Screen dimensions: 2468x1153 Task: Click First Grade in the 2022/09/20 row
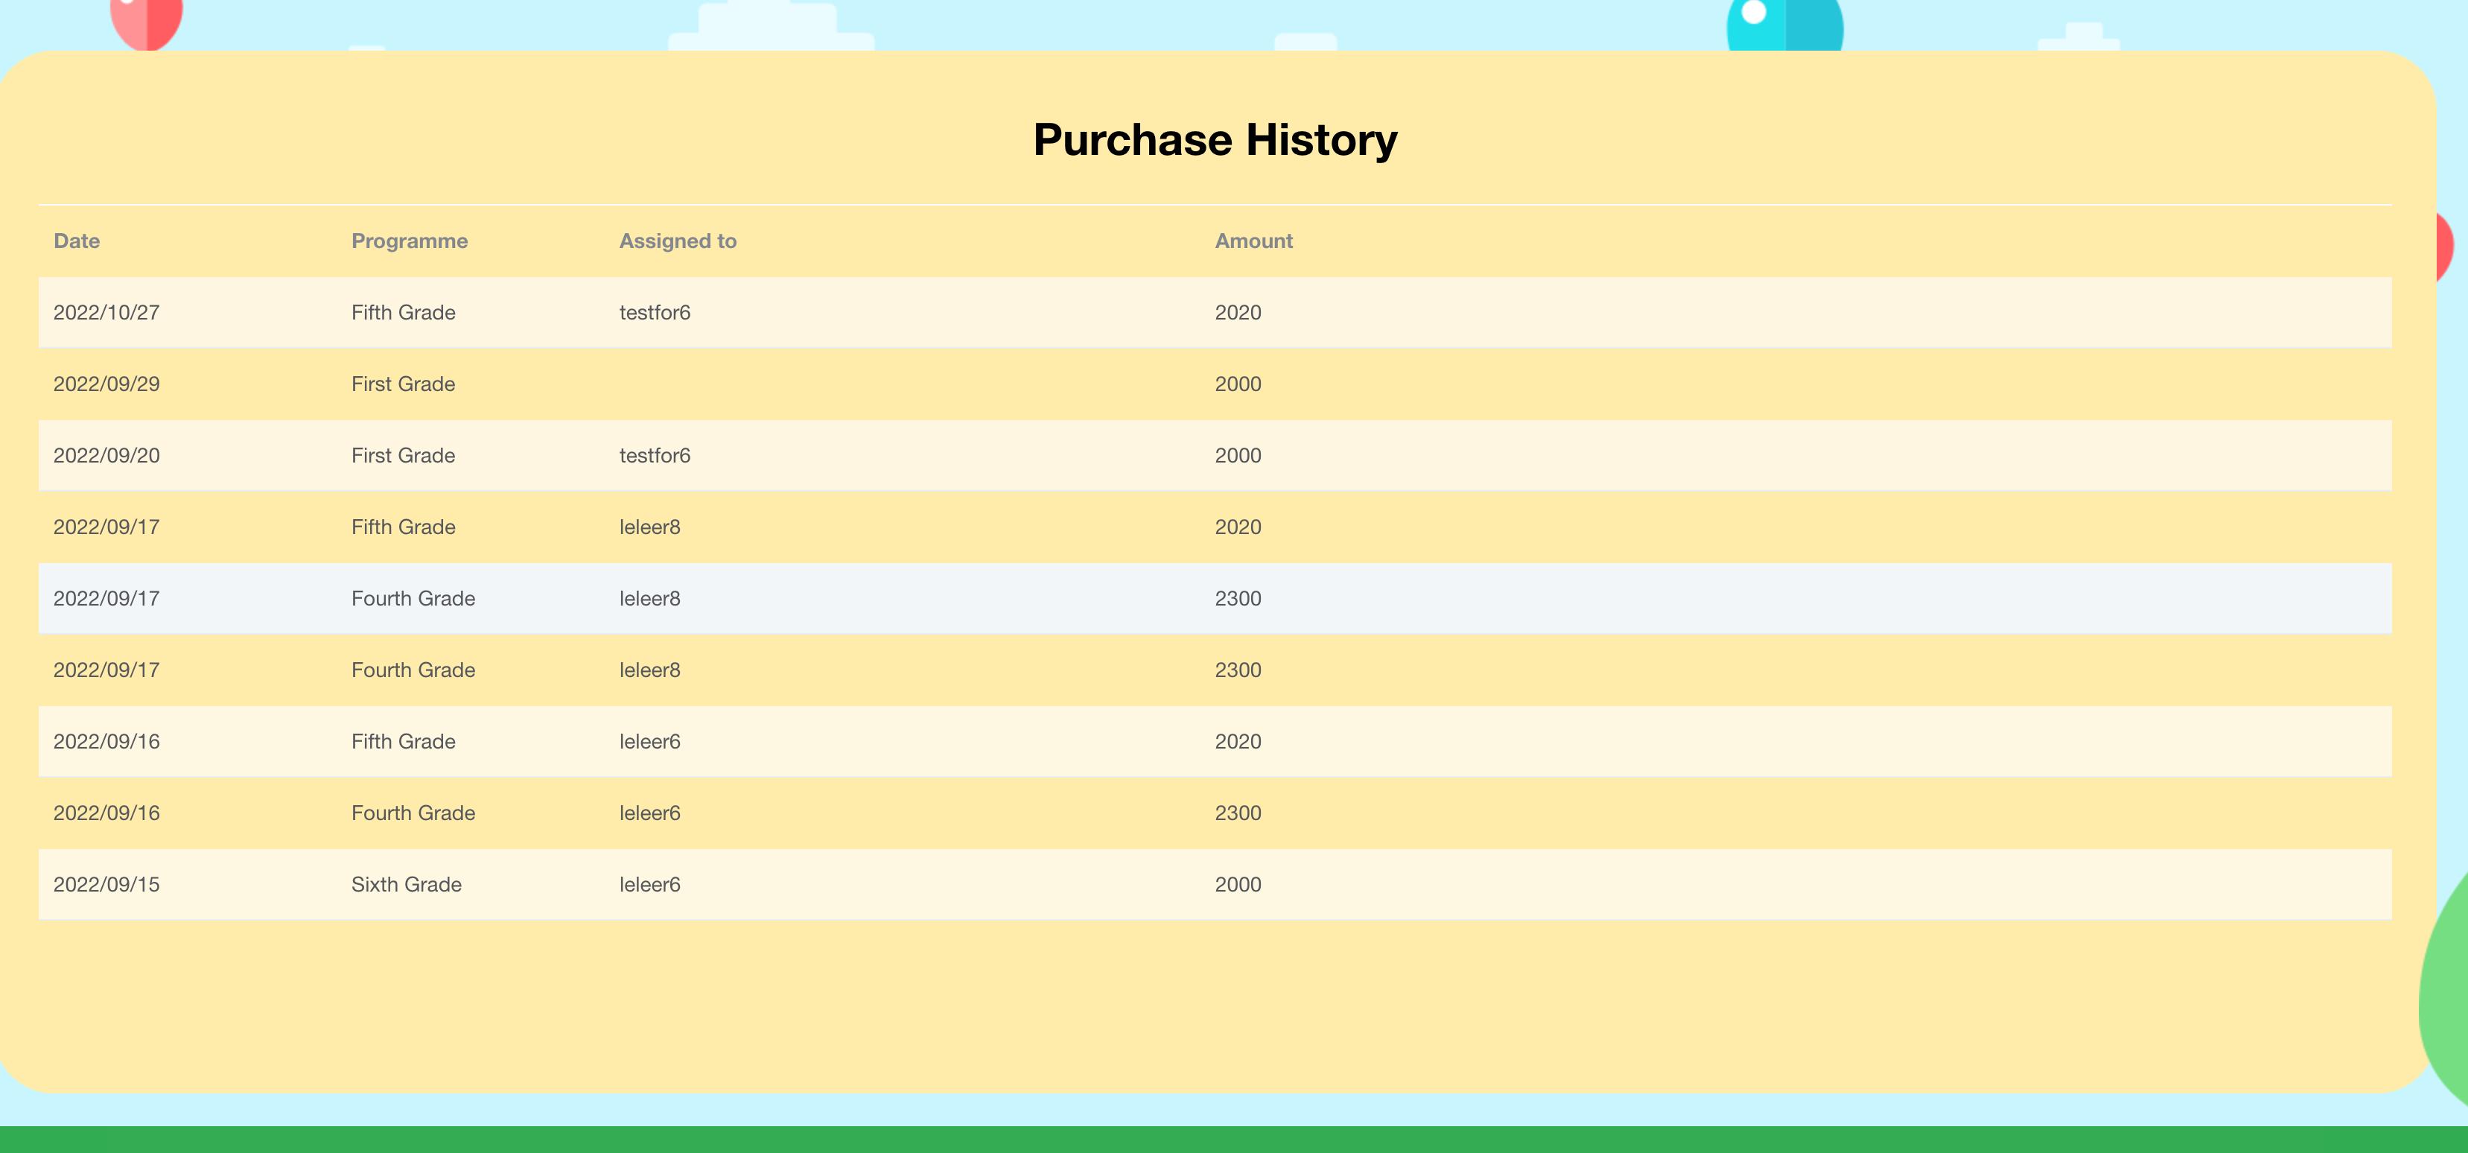(404, 455)
